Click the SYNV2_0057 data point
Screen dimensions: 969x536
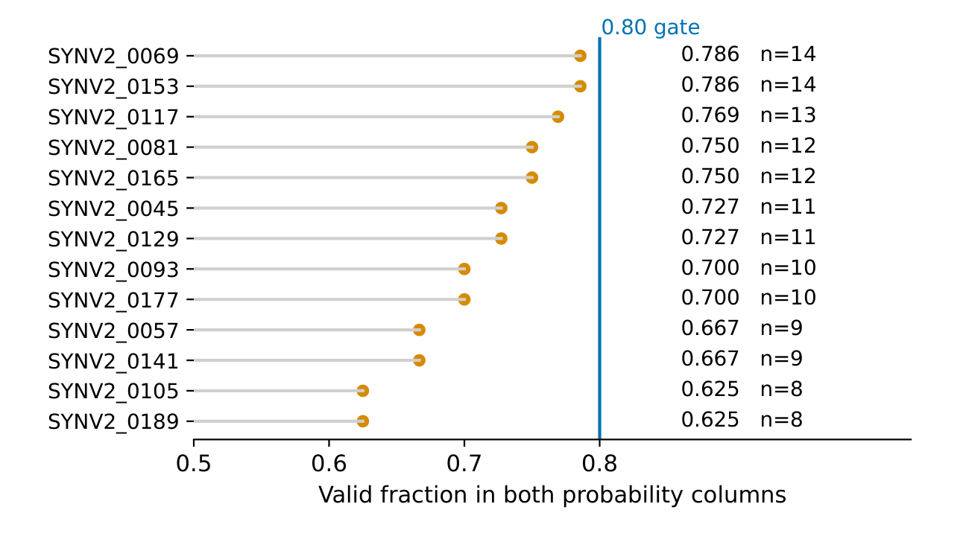click(419, 330)
